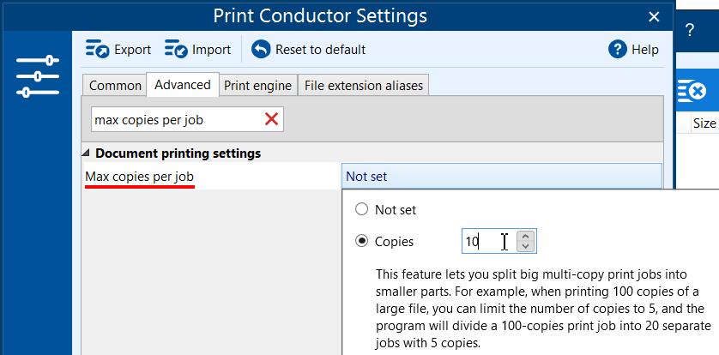Open the Max copies per job value dropdown

click(x=501, y=177)
